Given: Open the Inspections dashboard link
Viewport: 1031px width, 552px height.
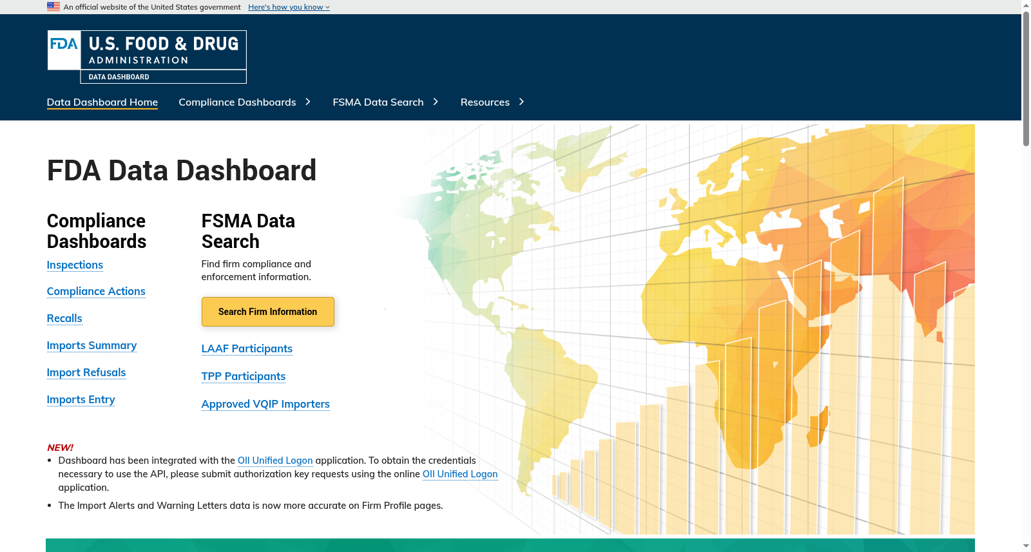Looking at the screenshot, I should (75, 265).
